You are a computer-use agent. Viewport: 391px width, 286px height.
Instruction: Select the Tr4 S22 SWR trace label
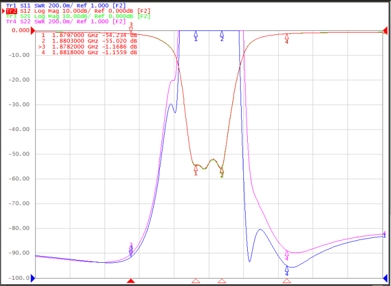coord(66,22)
